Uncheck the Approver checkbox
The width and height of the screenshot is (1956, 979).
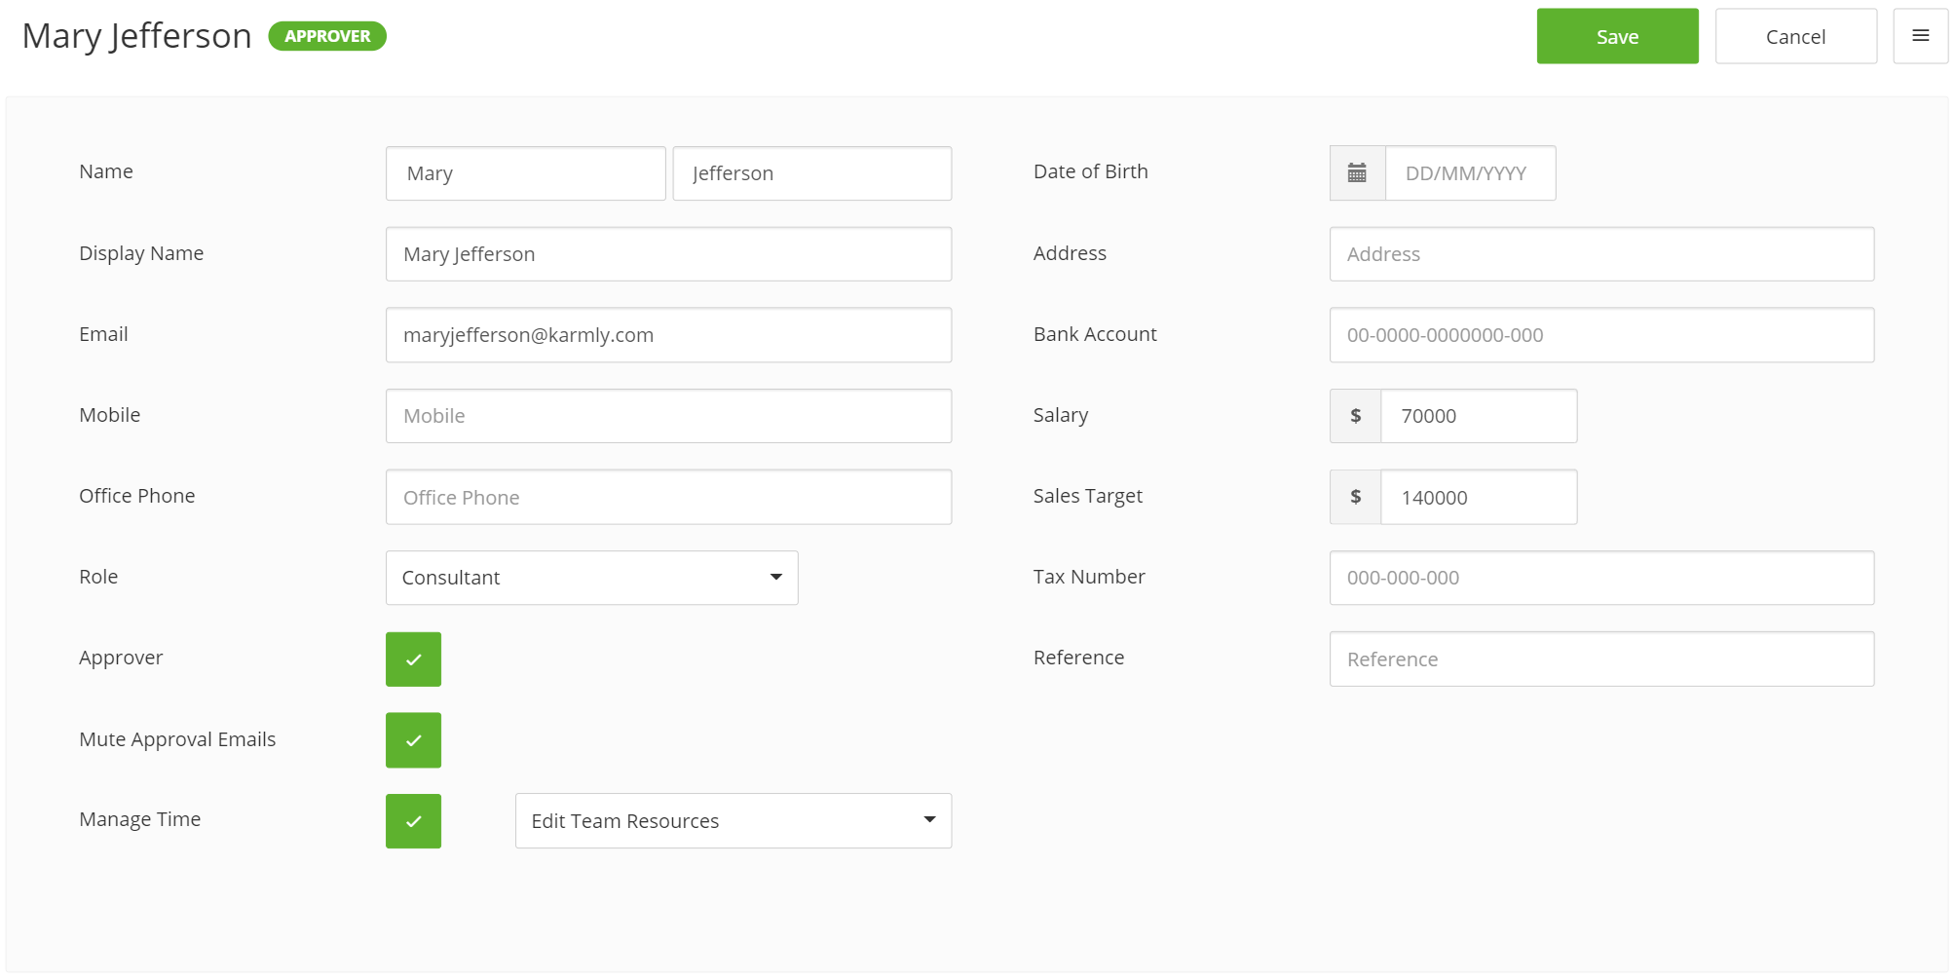[x=413, y=659]
